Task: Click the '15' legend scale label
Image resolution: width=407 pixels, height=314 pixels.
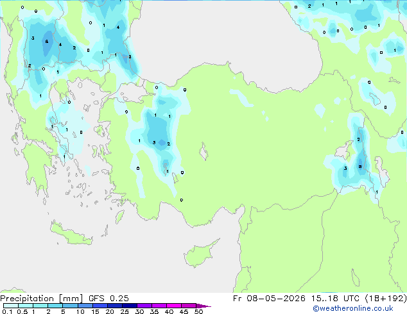Action: click(x=95, y=311)
